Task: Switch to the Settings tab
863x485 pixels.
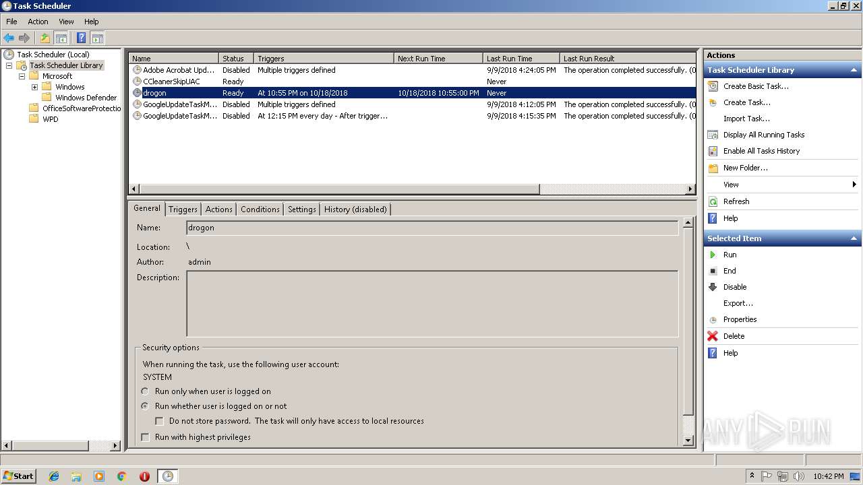Action: (x=301, y=209)
